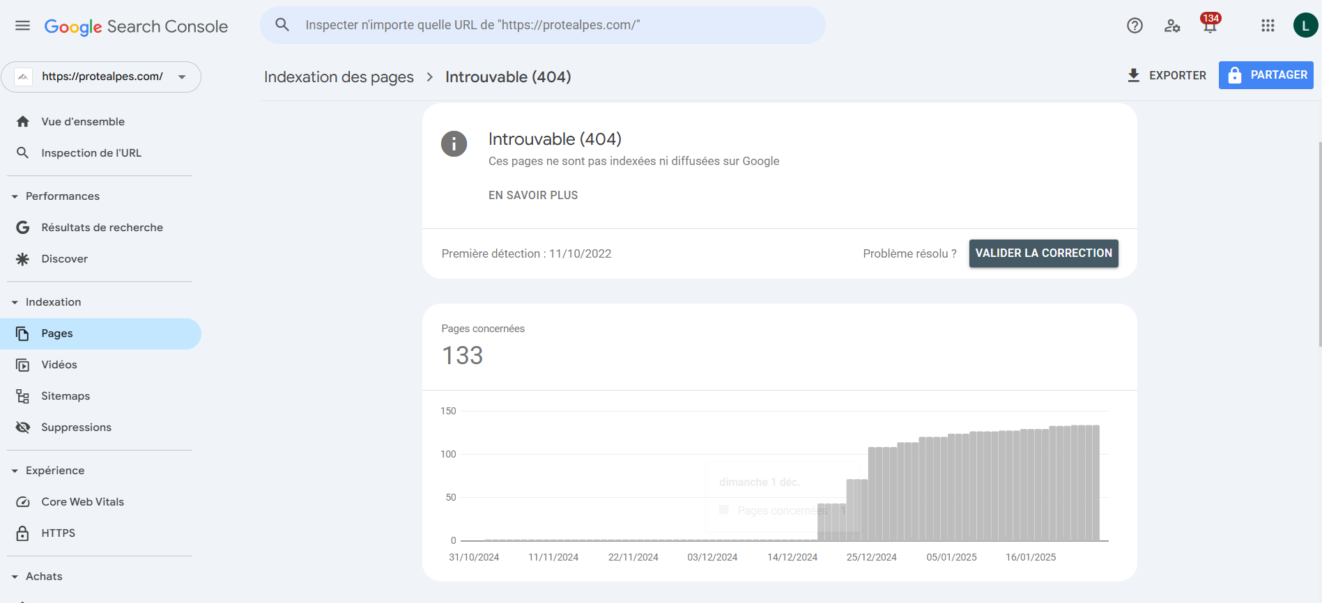Open the Google apps grid

[x=1268, y=26]
